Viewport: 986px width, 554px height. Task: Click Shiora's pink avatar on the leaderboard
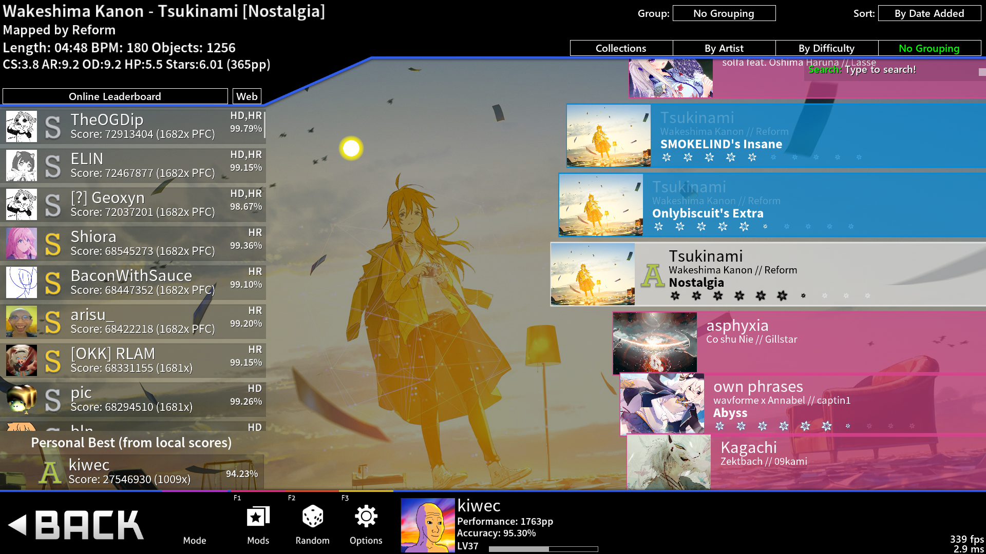[22, 244]
